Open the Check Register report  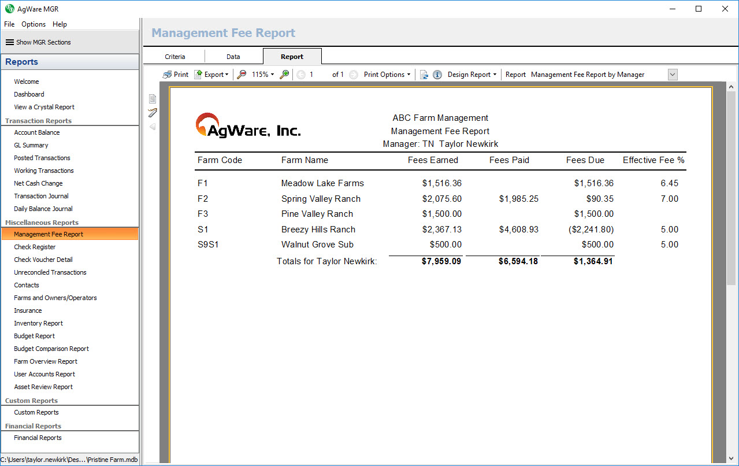coord(35,247)
